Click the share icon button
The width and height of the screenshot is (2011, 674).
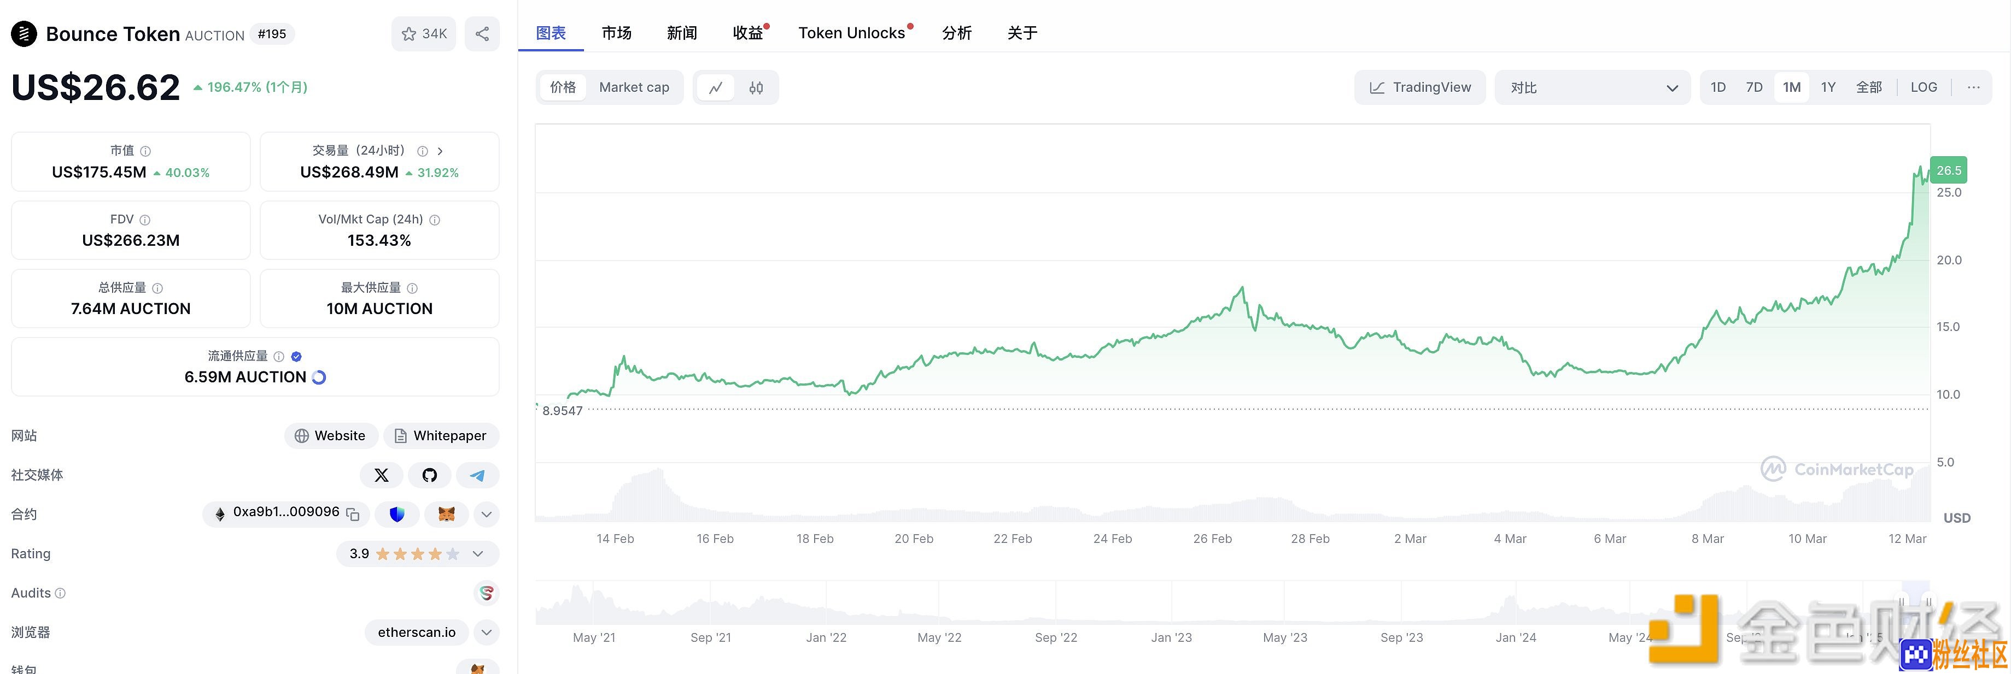tap(482, 34)
